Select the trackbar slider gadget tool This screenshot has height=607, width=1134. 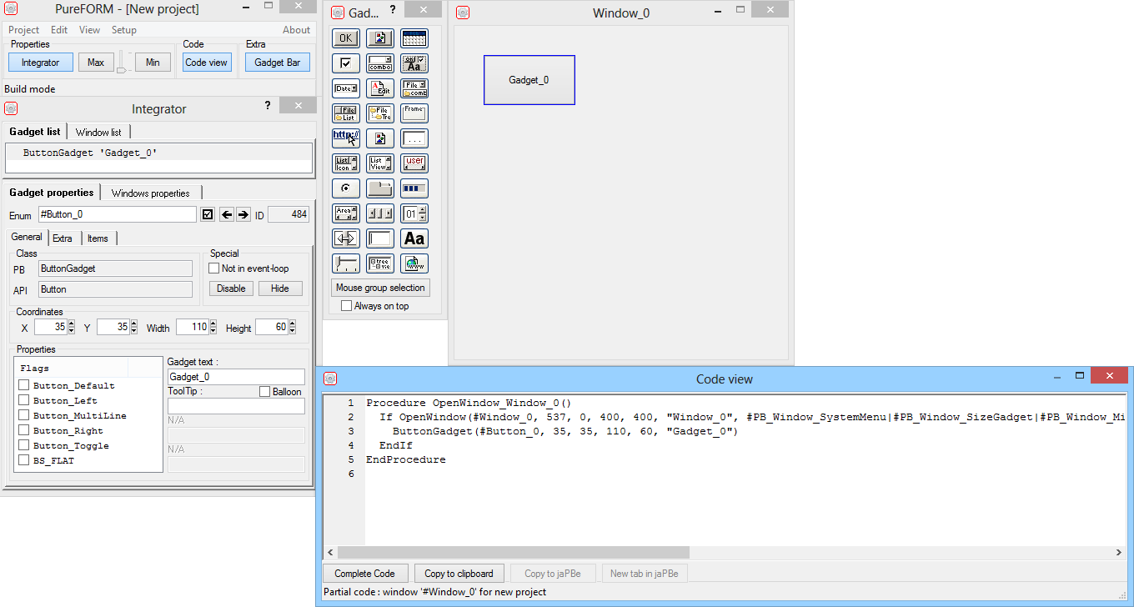[x=345, y=263]
